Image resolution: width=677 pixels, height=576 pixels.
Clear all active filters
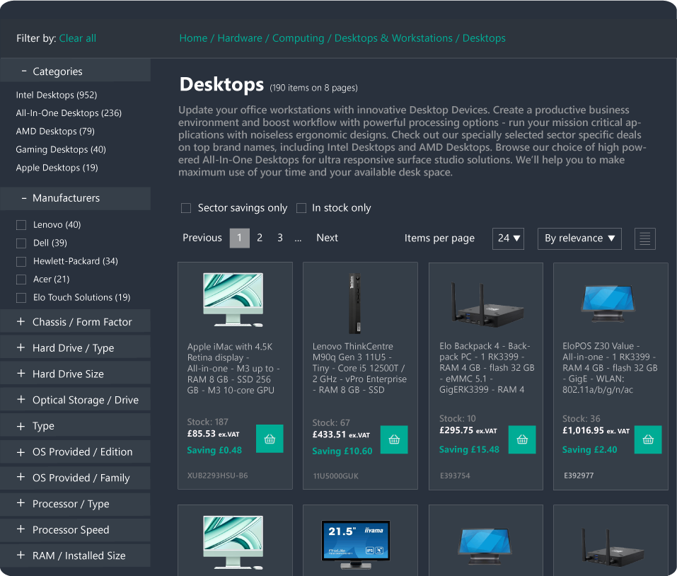(78, 38)
